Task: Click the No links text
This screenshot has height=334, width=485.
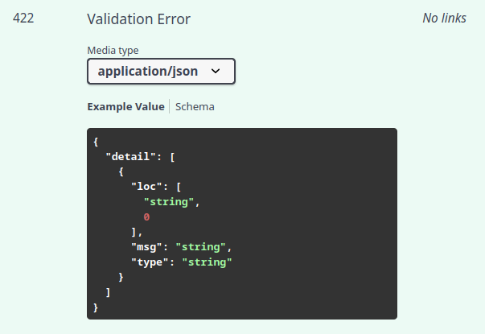Action: pos(444,18)
